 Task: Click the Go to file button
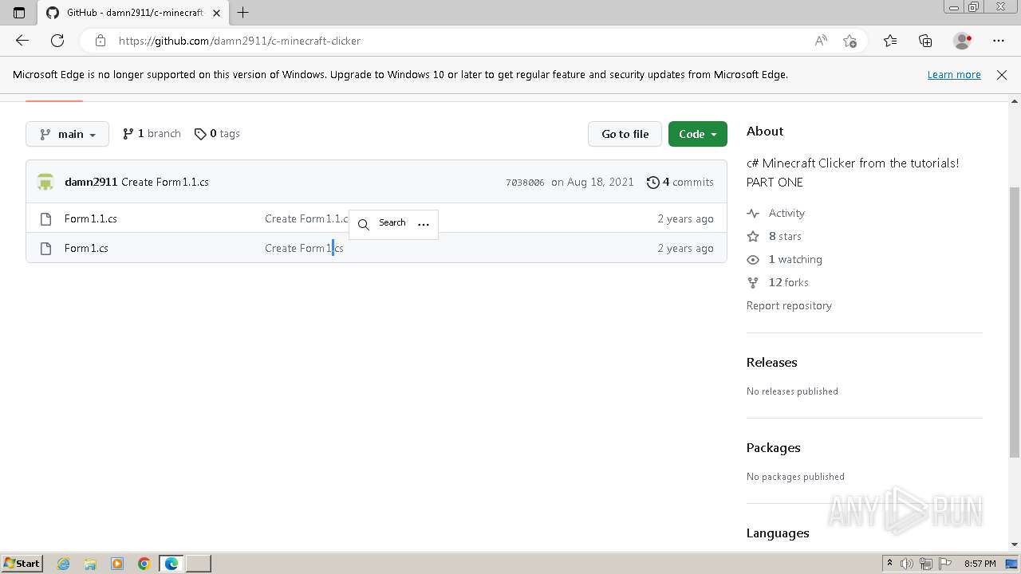click(x=625, y=134)
